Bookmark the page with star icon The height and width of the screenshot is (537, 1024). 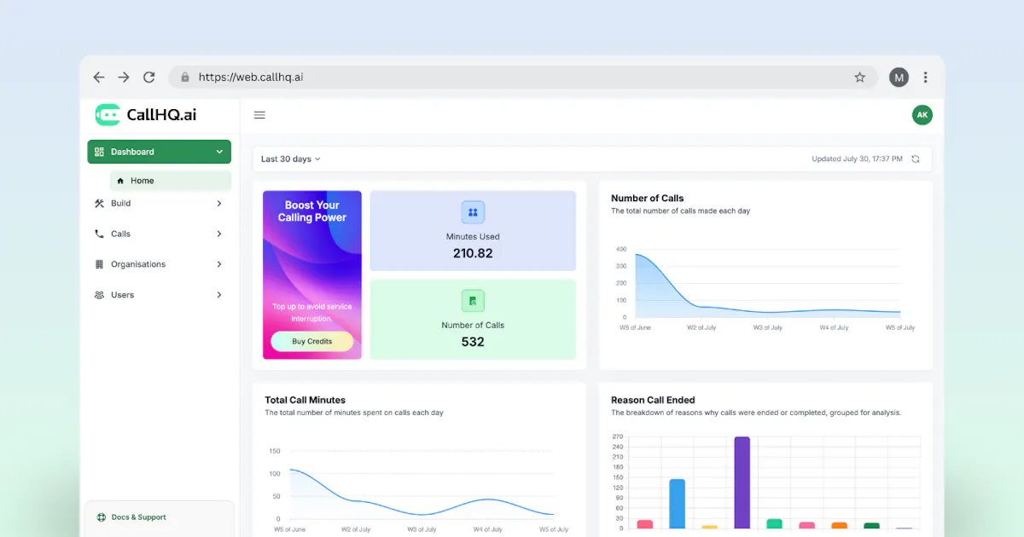(859, 77)
